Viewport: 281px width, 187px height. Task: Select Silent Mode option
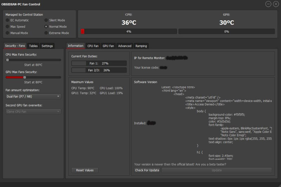click(x=55, y=20)
